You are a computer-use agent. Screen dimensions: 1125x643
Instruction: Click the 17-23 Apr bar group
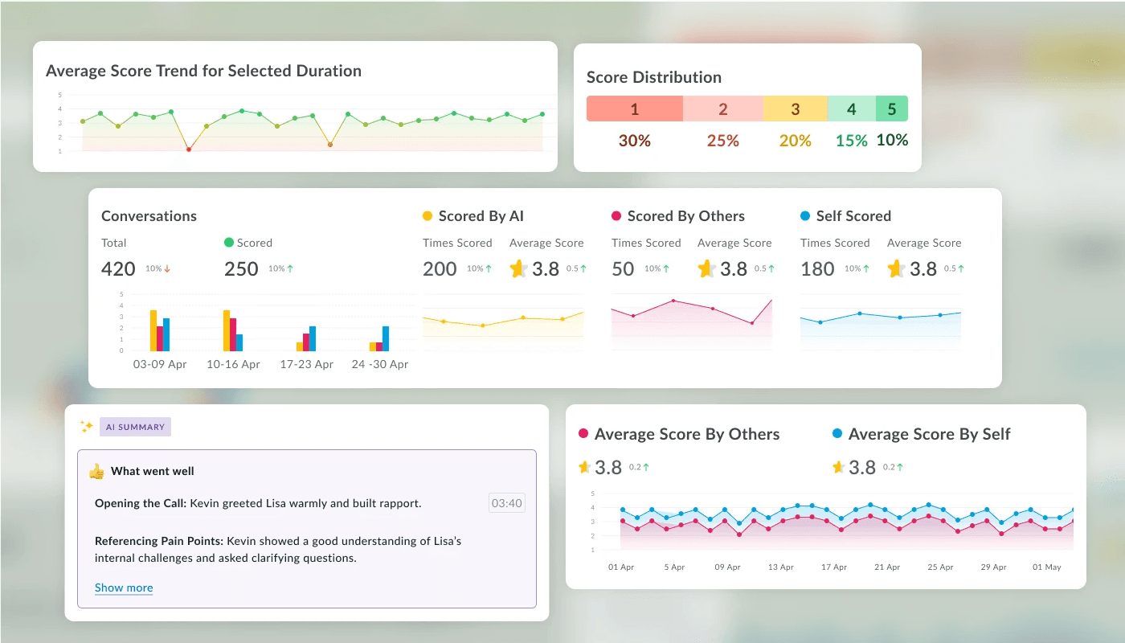[306, 338]
